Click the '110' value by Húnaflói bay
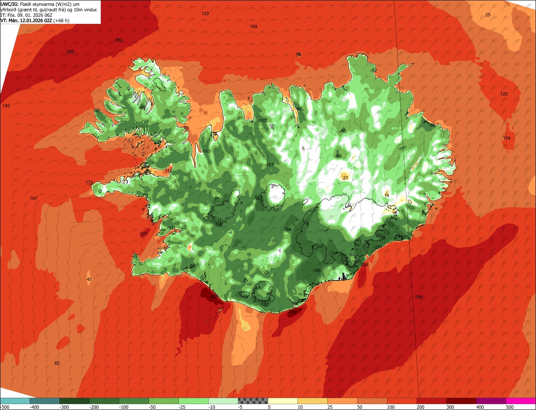Image resolution: width=536 pixels, height=410 pixels. click(x=206, y=152)
